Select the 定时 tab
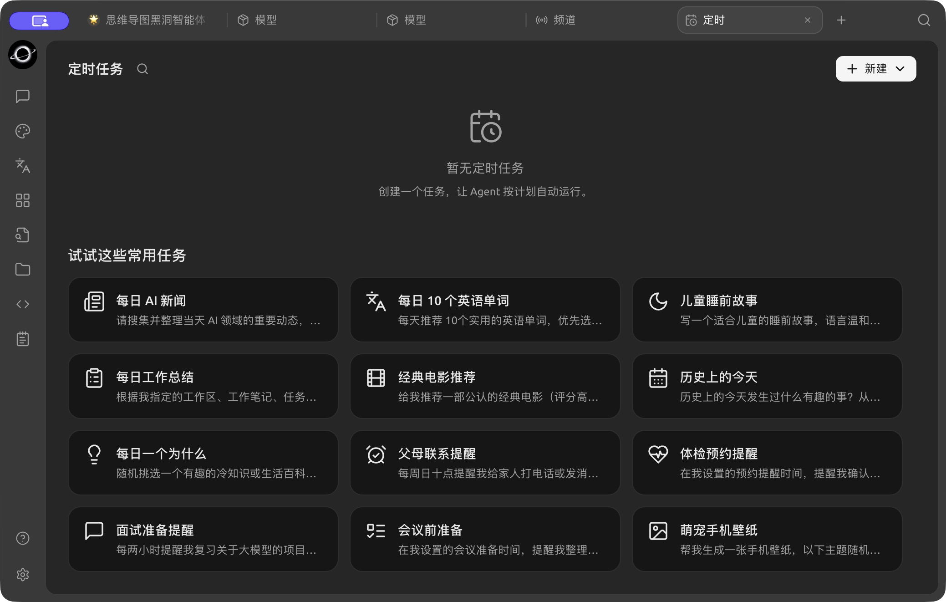The height and width of the screenshot is (602, 946). pyautogui.click(x=750, y=20)
